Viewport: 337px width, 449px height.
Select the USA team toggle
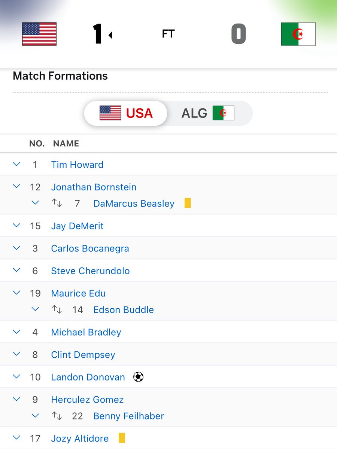[x=126, y=113]
